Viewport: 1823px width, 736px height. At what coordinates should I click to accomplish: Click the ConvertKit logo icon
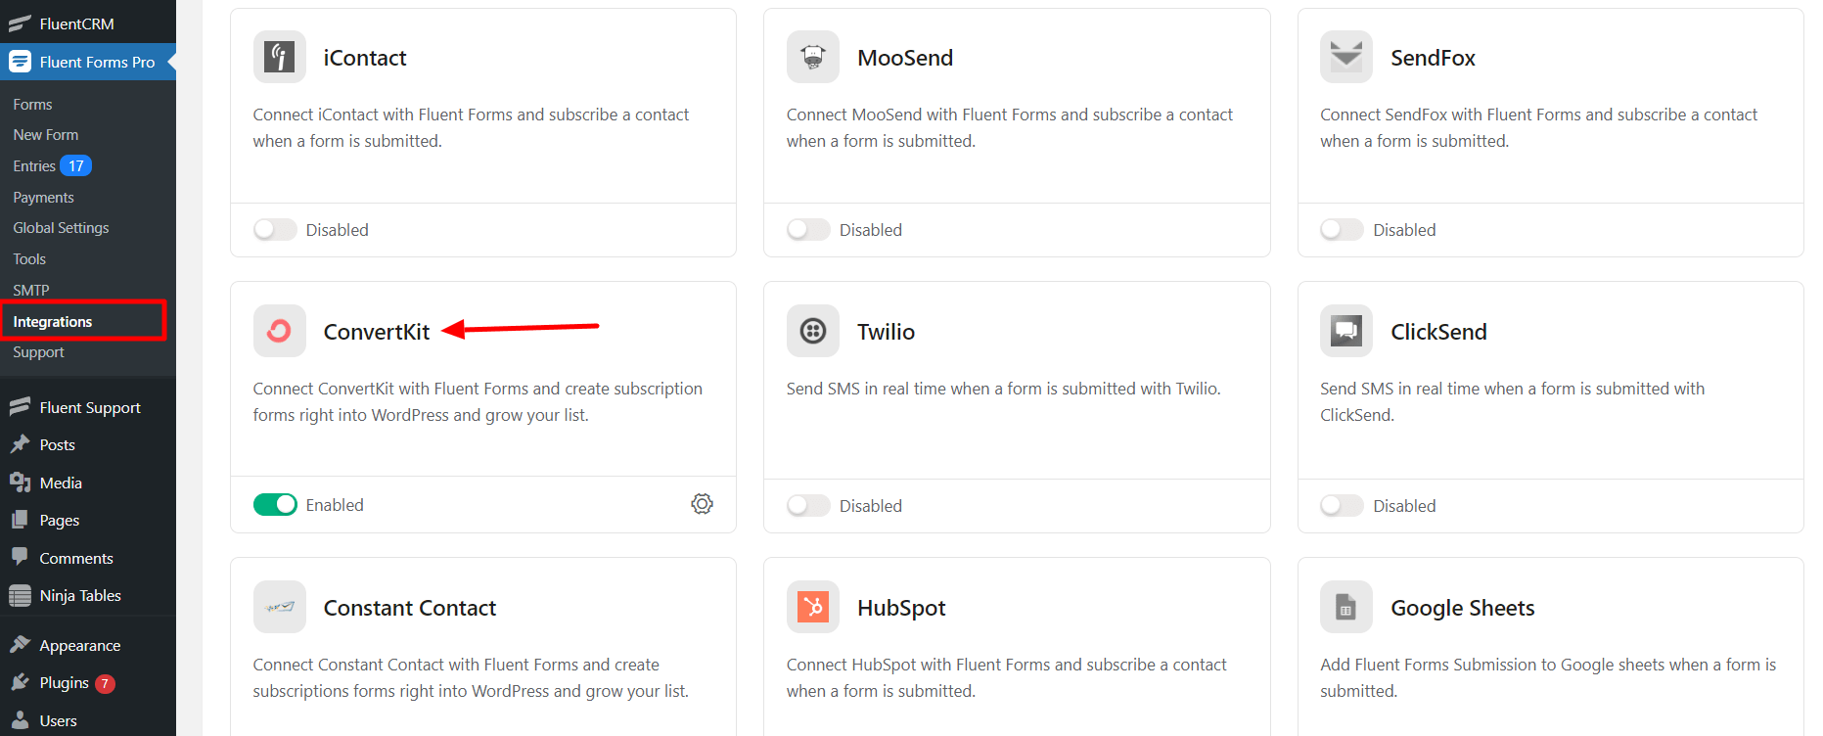(280, 331)
